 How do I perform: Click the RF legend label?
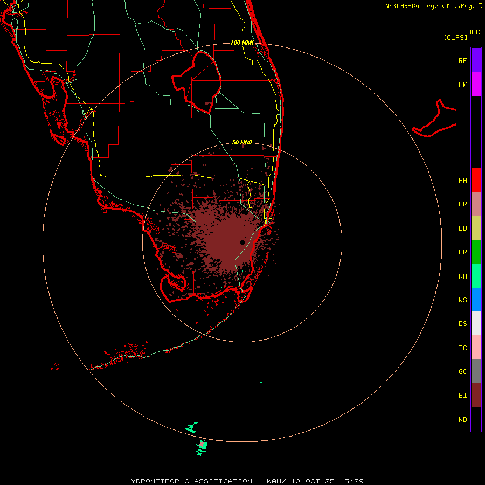[x=462, y=60]
